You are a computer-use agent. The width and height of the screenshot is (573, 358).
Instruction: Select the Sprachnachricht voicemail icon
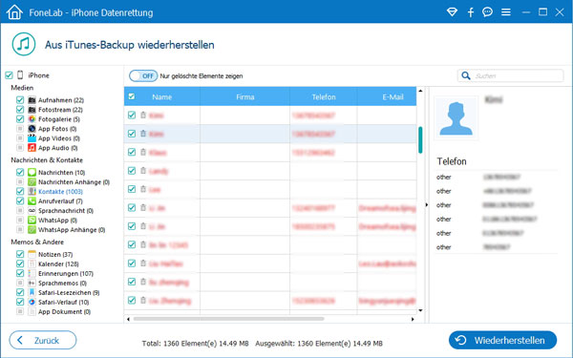pyautogui.click(x=32, y=210)
